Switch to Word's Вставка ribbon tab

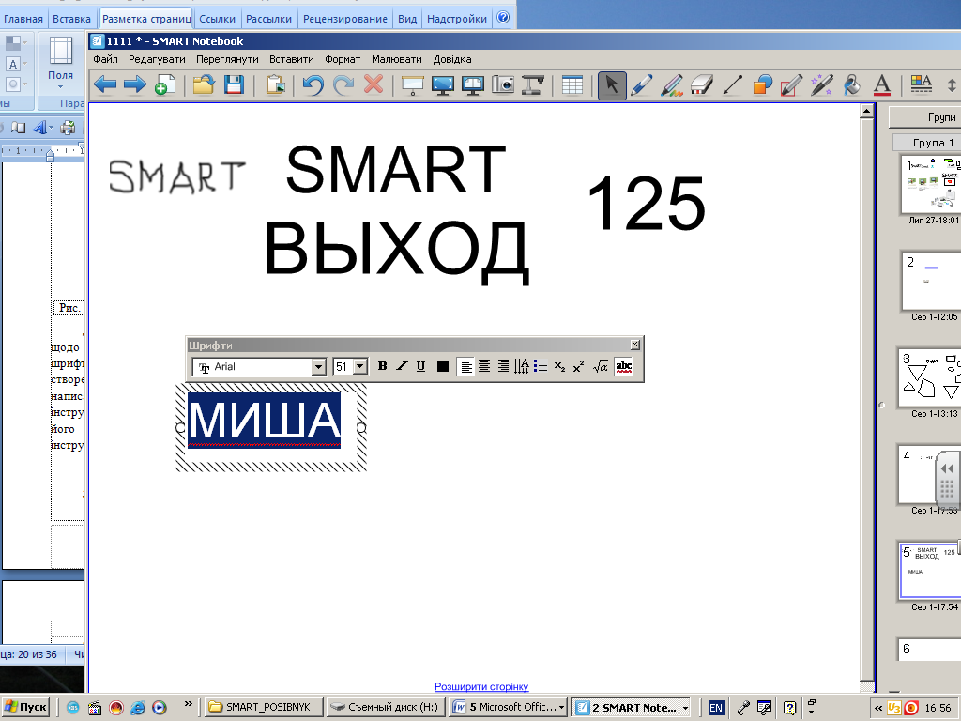pos(71,19)
